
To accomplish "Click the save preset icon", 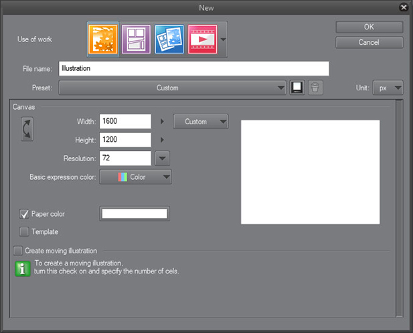I will click(x=298, y=88).
